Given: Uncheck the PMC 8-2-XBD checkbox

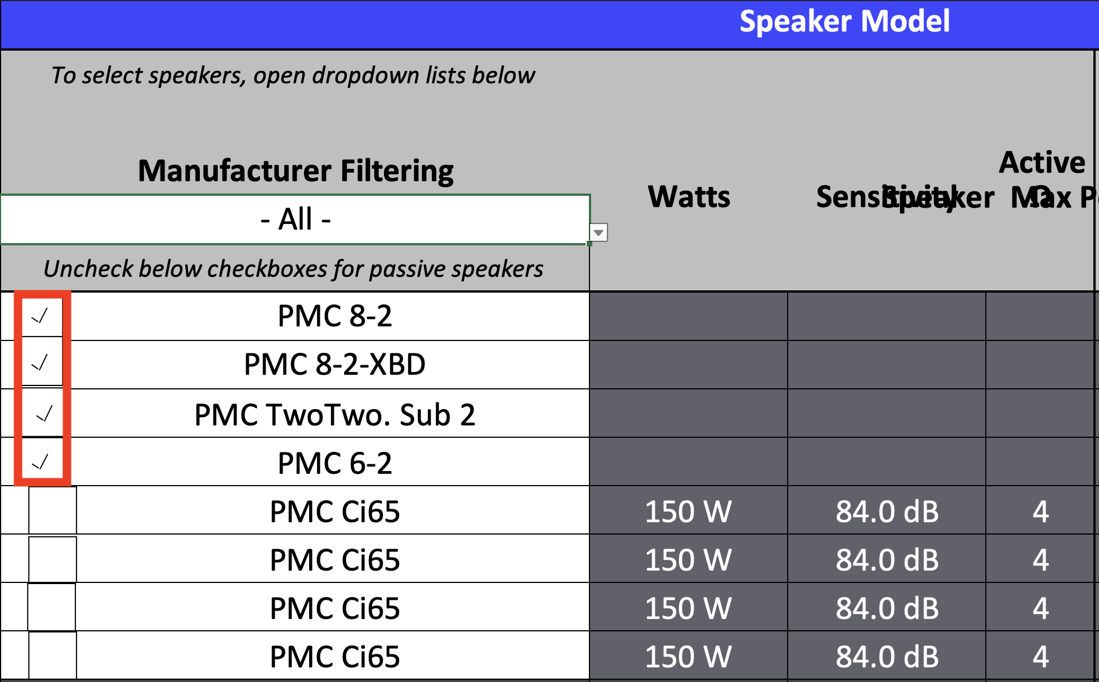Looking at the screenshot, I should pos(42,365).
